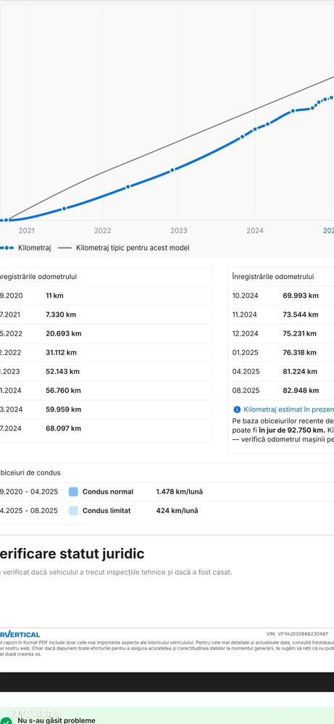
Task: Click the 11 km odometer reading
Action: point(55,296)
